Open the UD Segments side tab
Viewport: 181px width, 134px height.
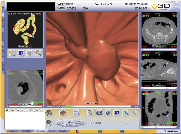pyautogui.click(x=3, y=51)
